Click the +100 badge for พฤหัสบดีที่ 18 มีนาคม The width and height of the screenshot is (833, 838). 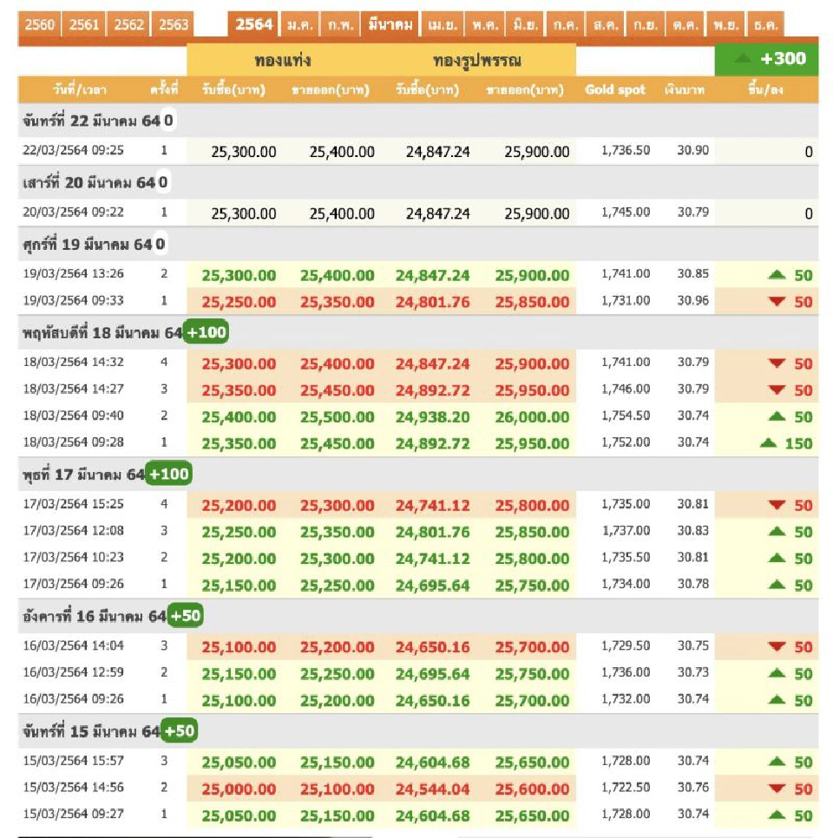(x=206, y=333)
